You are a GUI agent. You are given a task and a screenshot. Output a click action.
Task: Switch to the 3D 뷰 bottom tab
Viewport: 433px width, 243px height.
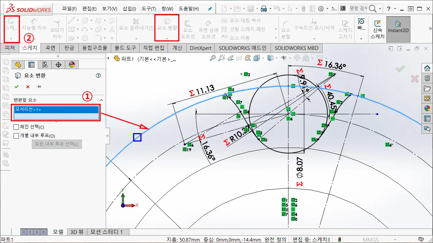tap(77, 232)
